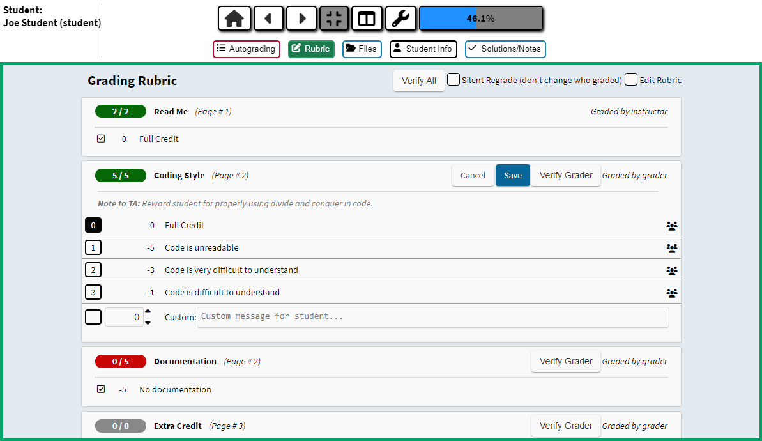Go to next student arrow
762x441 pixels.
(x=301, y=19)
